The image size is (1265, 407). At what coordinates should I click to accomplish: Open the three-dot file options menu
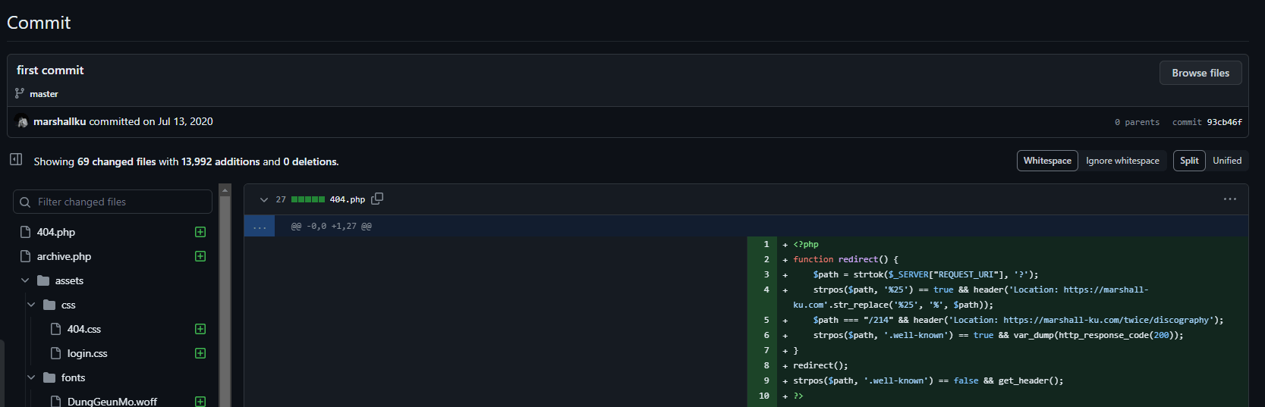click(x=1229, y=199)
